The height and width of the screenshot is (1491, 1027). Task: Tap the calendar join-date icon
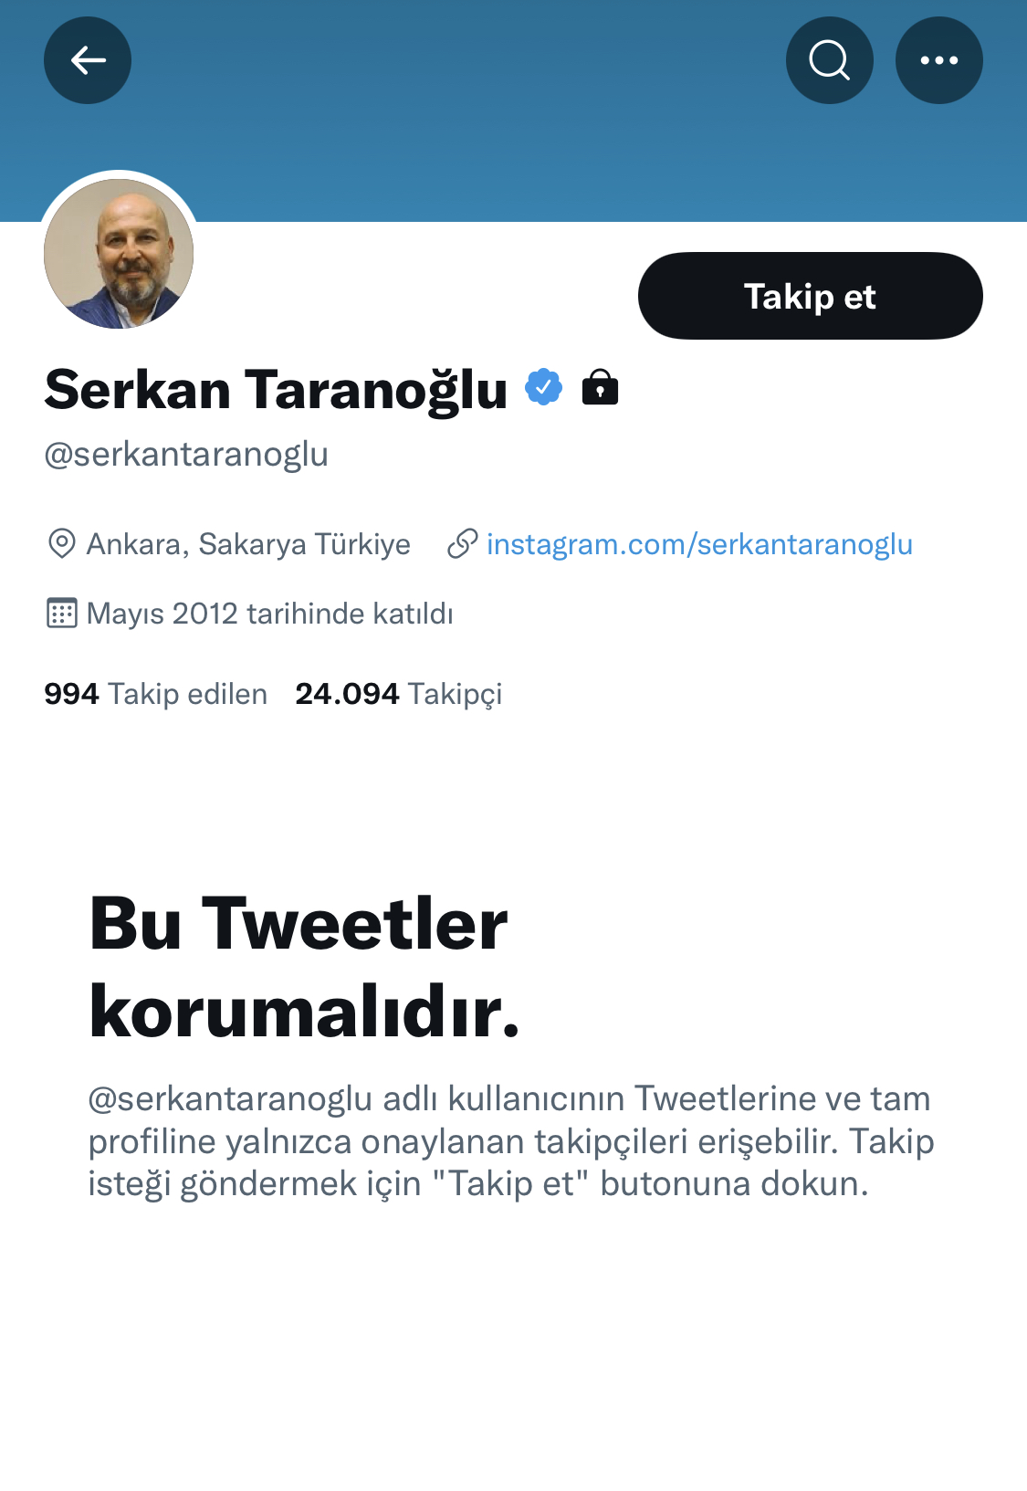click(61, 613)
